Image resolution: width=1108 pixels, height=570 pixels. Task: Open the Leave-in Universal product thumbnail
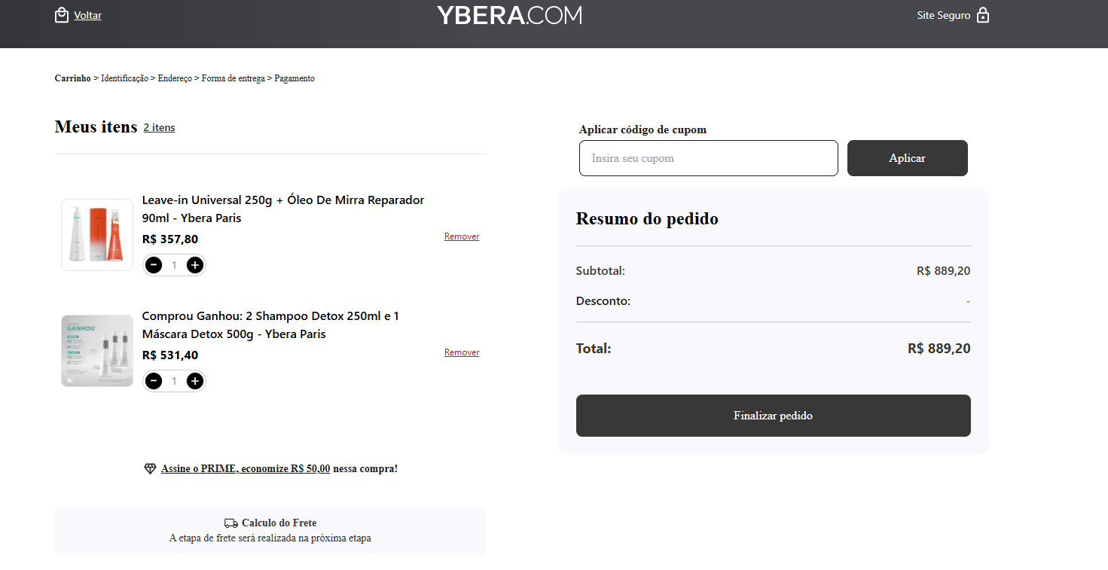point(97,235)
